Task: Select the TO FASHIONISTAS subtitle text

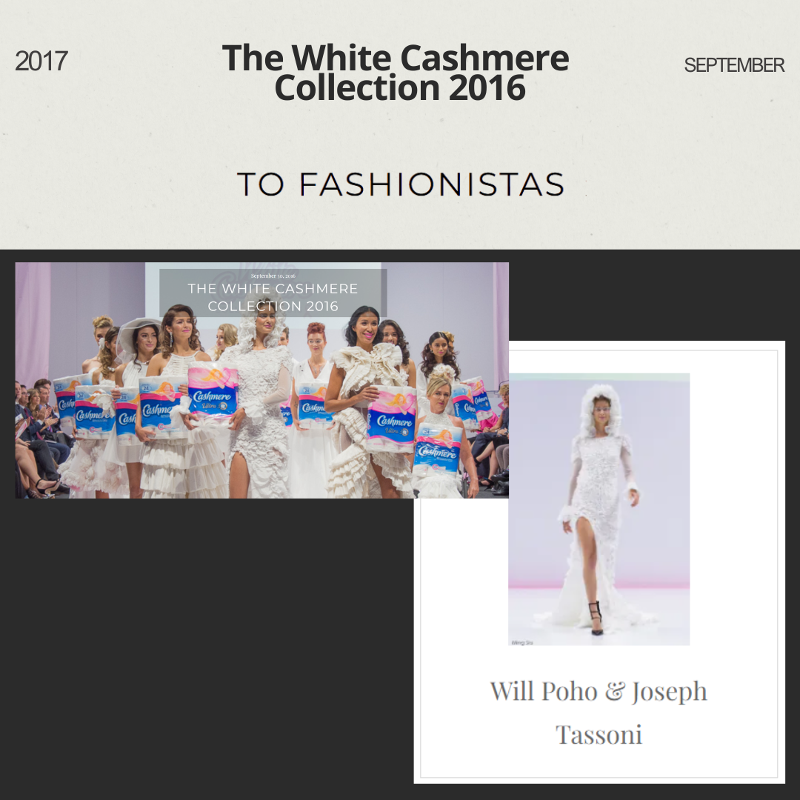Action: pyautogui.click(x=401, y=184)
